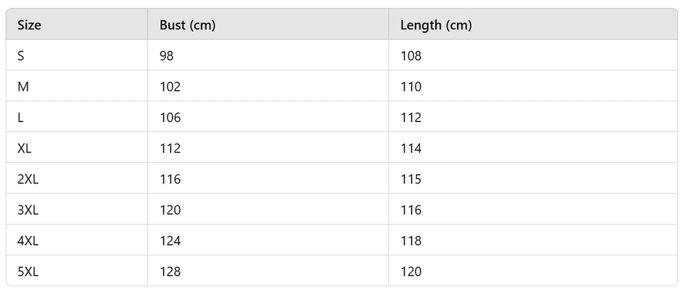Click length value 115 for size 2XL
683x290 pixels.
point(411,179)
